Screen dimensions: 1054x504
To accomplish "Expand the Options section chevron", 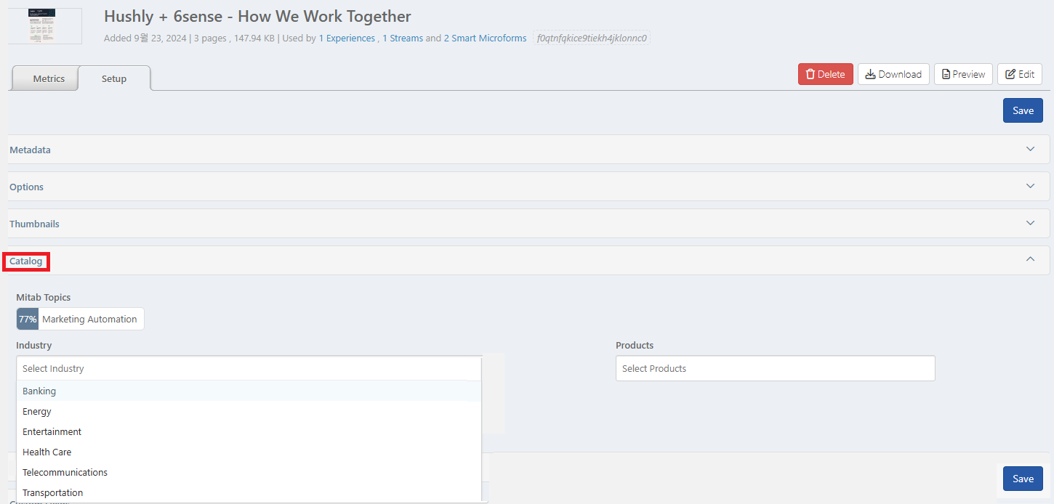I will (x=1030, y=186).
